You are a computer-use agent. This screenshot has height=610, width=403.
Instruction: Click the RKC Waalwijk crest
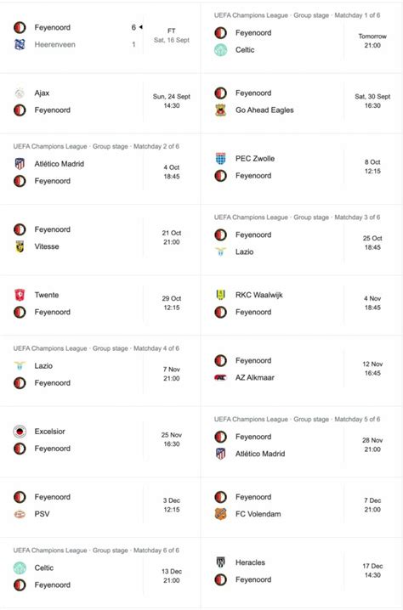point(220,295)
